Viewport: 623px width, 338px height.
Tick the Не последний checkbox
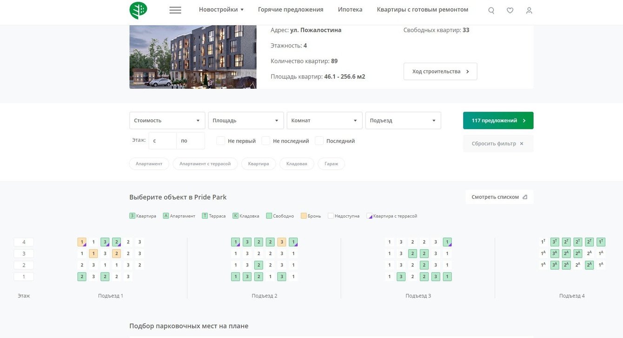(266, 141)
